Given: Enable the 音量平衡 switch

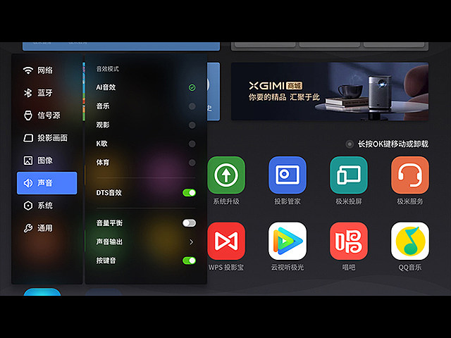Looking at the screenshot, I should 189,223.
